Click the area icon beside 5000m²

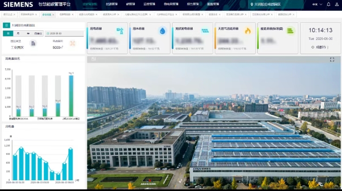coord(73,43)
